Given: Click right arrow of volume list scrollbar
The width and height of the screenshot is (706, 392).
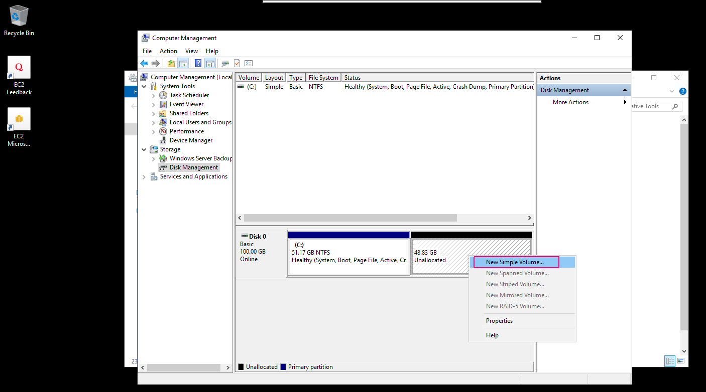Looking at the screenshot, I should coord(529,218).
